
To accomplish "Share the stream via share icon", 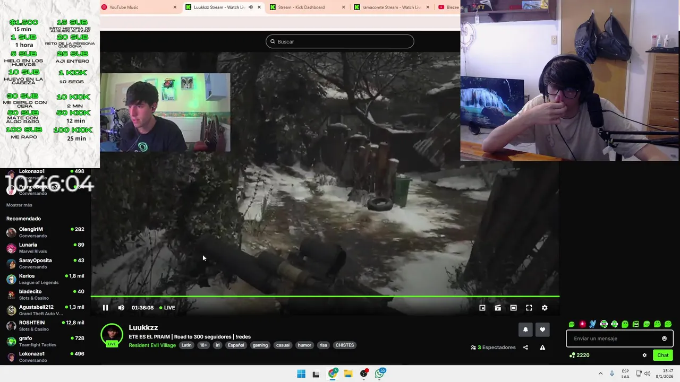I will 525,348.
